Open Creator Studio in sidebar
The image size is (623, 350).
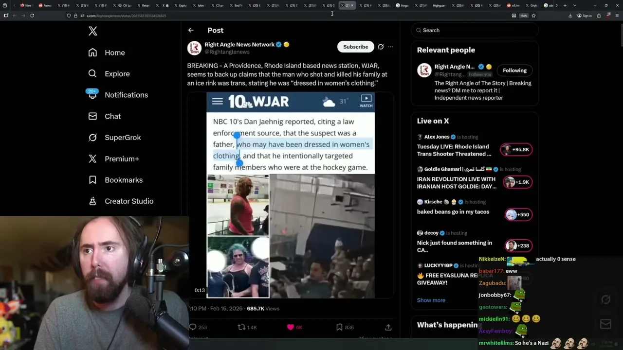click(121, 201)
